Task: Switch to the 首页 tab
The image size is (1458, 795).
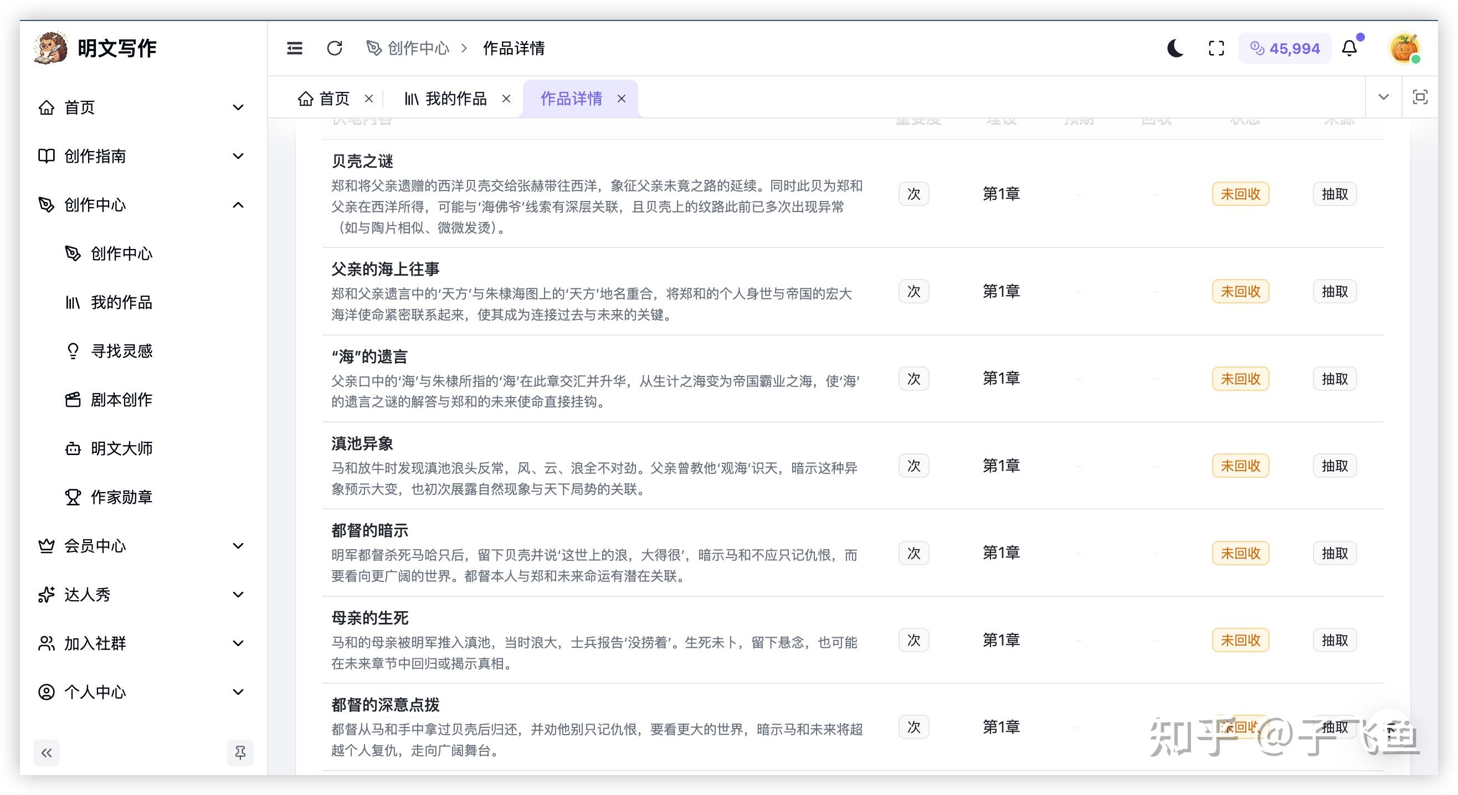Action: click(324, 99)
